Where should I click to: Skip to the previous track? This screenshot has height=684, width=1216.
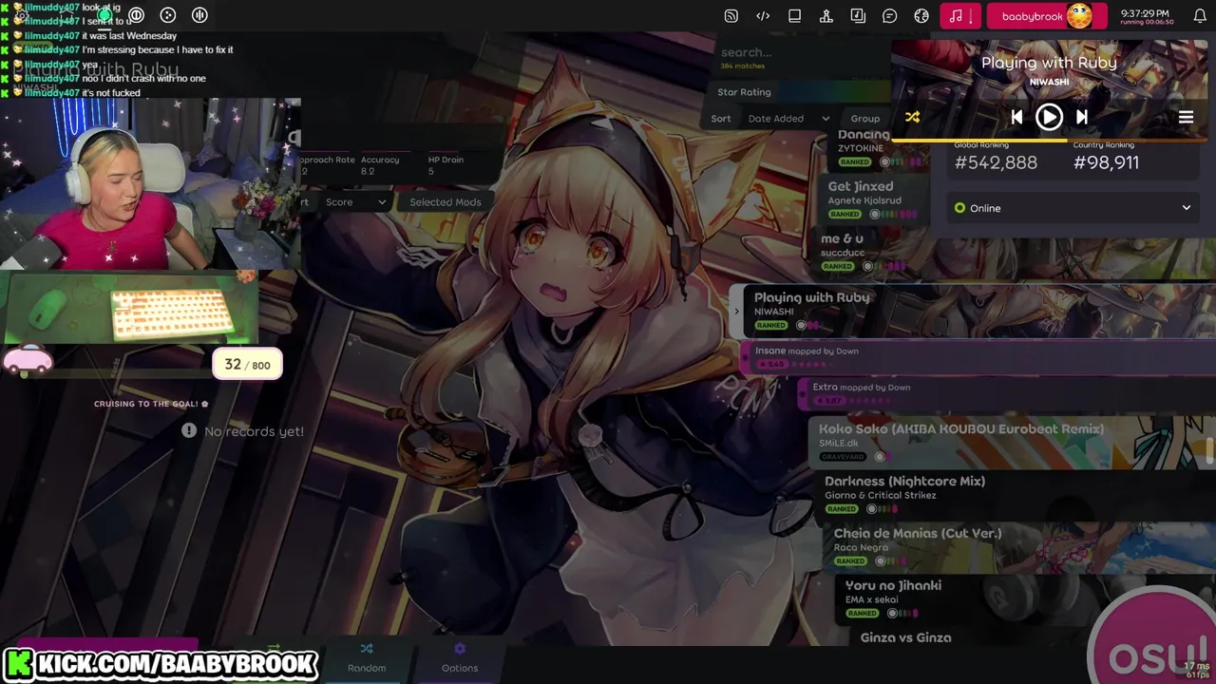(x=1016, y=117)
